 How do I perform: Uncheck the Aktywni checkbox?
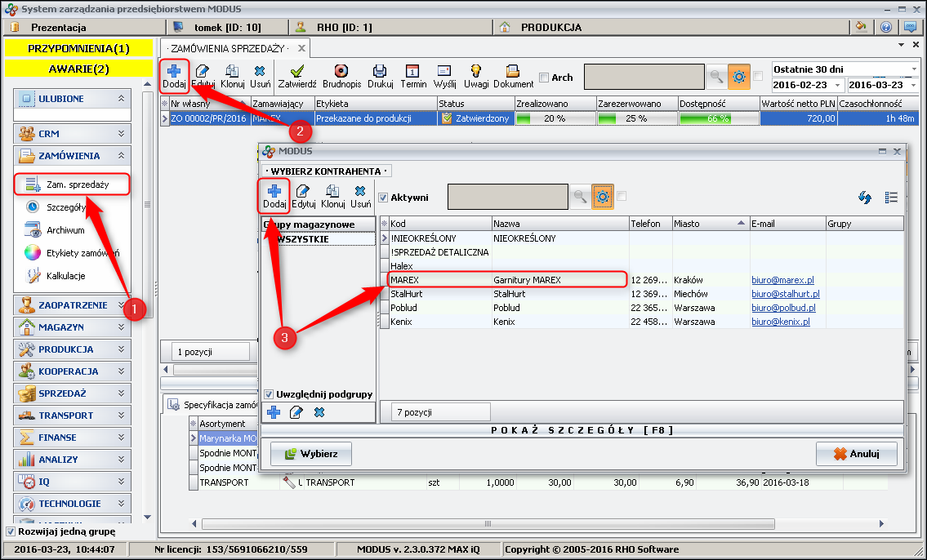coord(383,198)
